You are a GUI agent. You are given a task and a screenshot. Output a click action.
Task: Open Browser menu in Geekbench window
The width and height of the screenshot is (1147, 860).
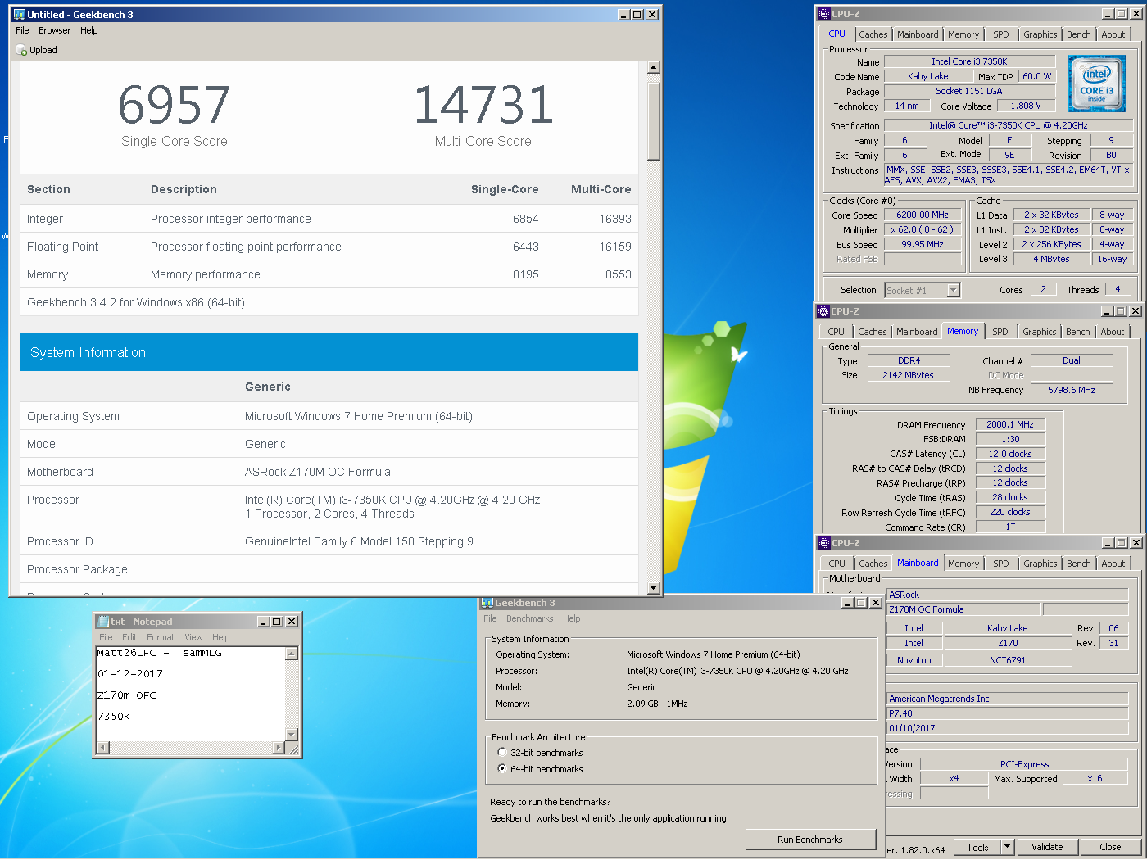[x=54, y=30]
